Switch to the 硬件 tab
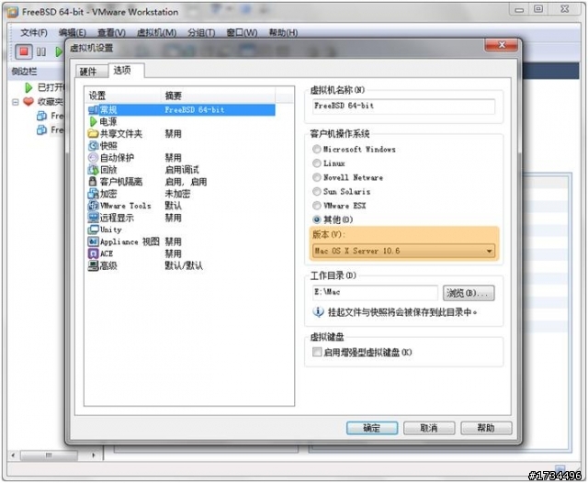Screen dimensions: 588x483 click(x=91, y=72)
